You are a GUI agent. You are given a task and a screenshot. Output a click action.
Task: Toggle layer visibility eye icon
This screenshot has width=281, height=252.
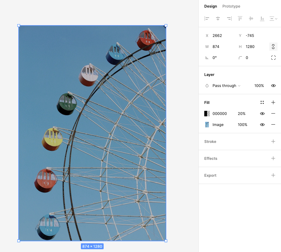pos(273,86)
